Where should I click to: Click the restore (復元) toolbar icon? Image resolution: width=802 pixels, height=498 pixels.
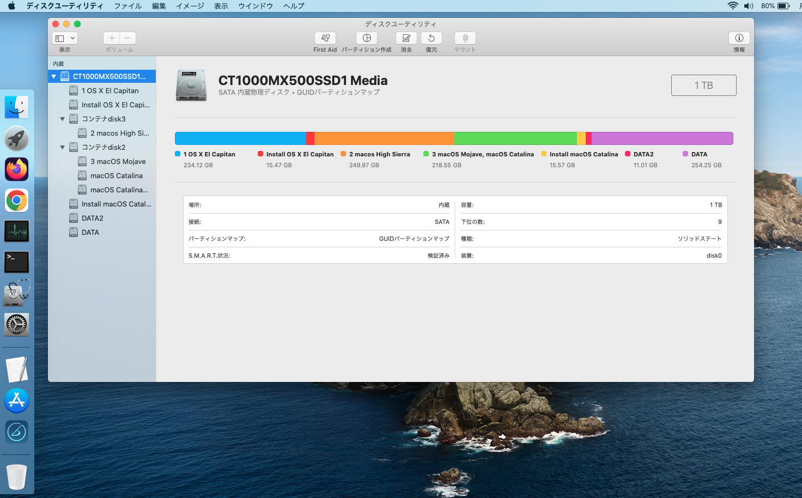[x=432, y=38]
